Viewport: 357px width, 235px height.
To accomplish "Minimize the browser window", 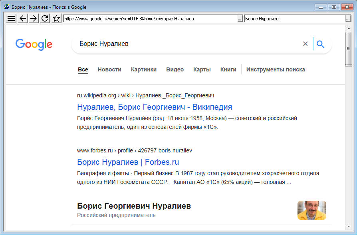I will tap(321, 7).
